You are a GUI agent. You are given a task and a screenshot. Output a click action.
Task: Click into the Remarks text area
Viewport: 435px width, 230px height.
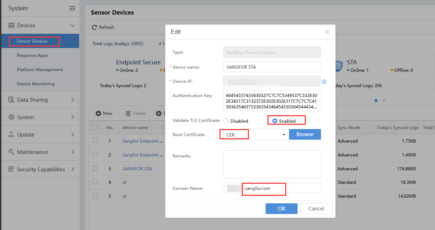pyautogui.click(x=272, y=164)
